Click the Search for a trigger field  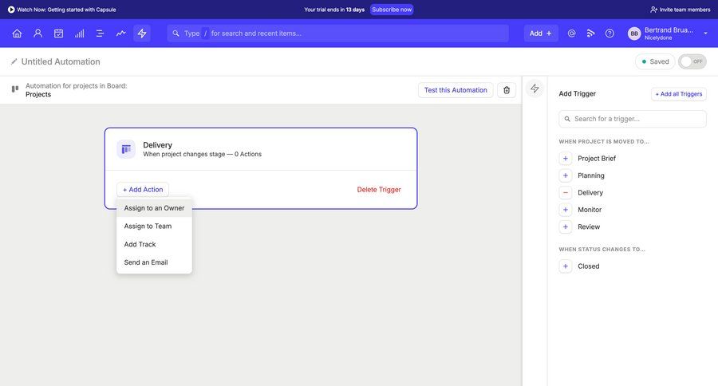click(x=633, y=119)
